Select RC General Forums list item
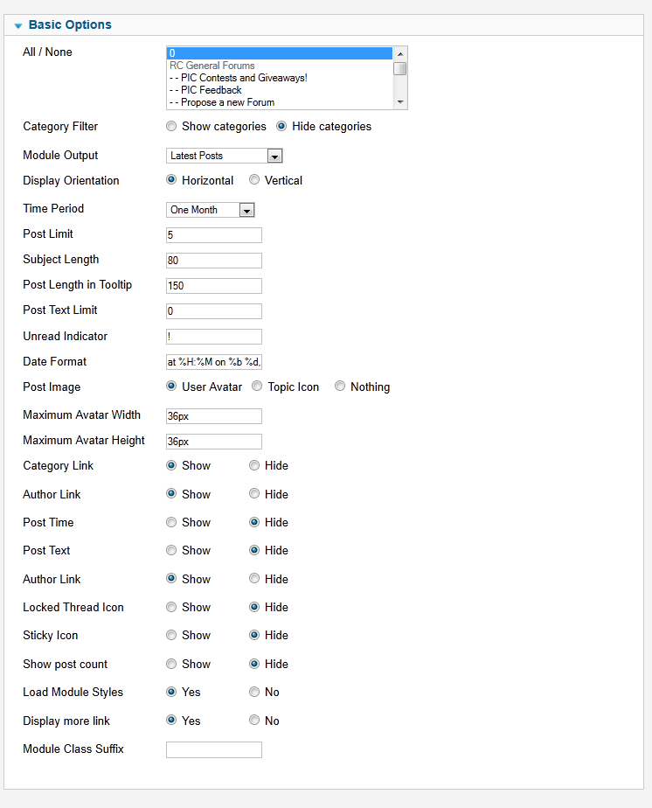This screenshot has width=652, height=808. [x=212, y=66]
